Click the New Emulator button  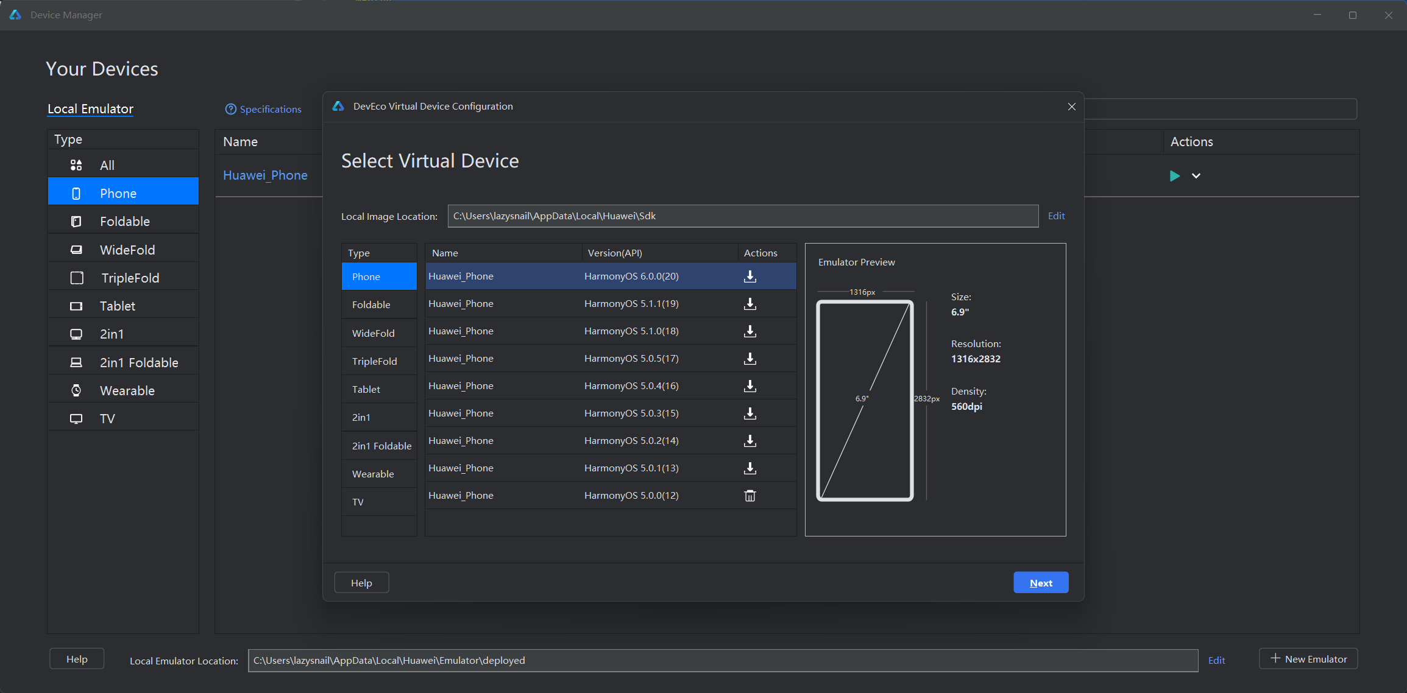click(1308, 659)
